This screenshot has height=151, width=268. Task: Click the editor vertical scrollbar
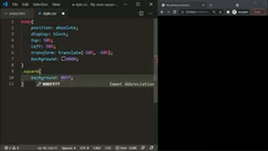[x=155, y=61]
